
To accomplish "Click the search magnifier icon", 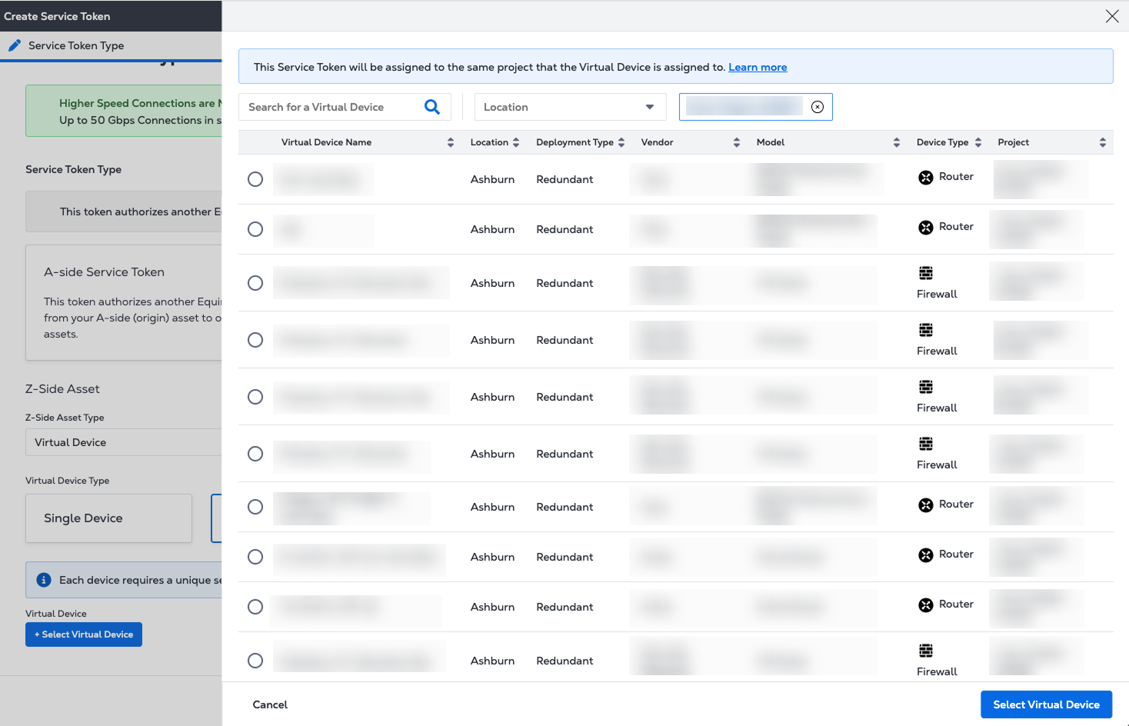I will click(x=432, y=107).
